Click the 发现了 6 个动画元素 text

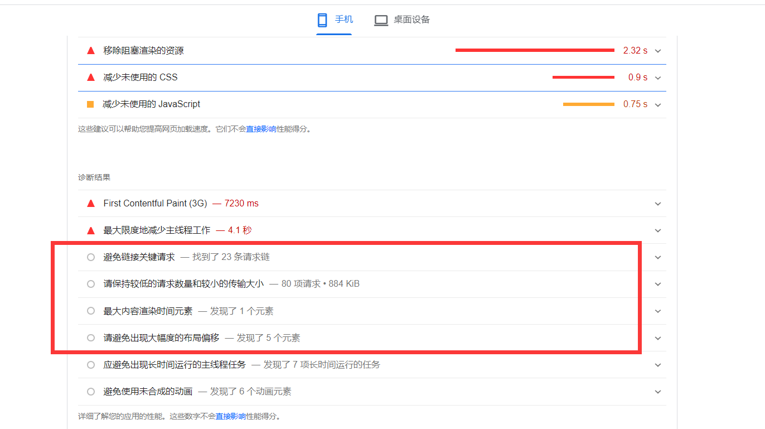coord(251,392)
